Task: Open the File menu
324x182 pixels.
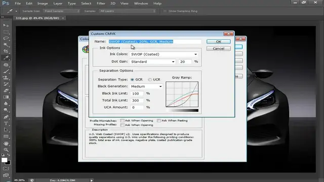Action: pos(18,4)
